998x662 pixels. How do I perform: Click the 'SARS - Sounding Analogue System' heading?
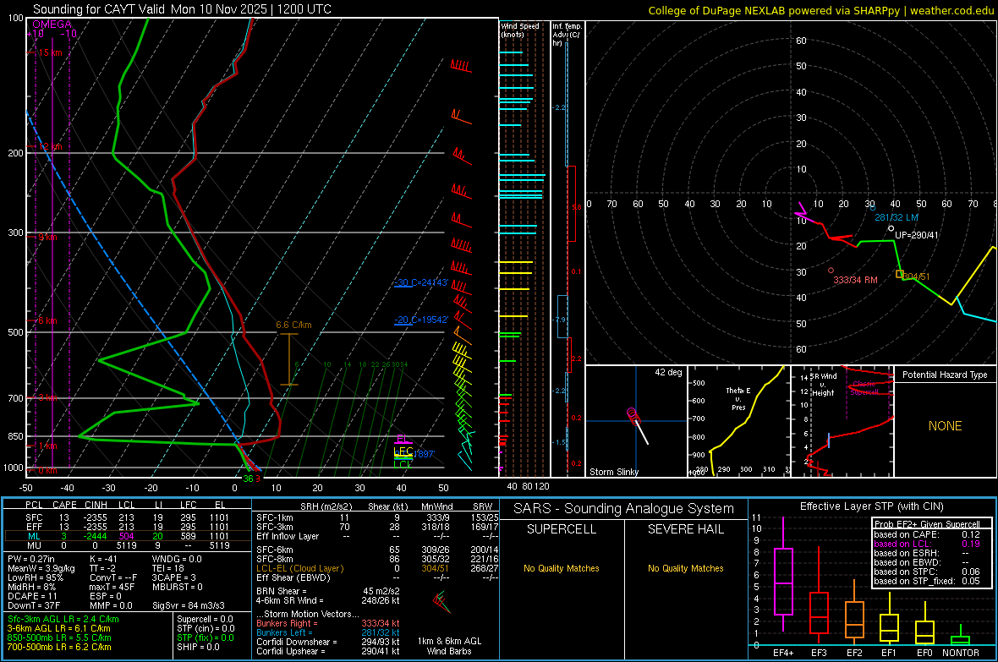coord(624,508)
